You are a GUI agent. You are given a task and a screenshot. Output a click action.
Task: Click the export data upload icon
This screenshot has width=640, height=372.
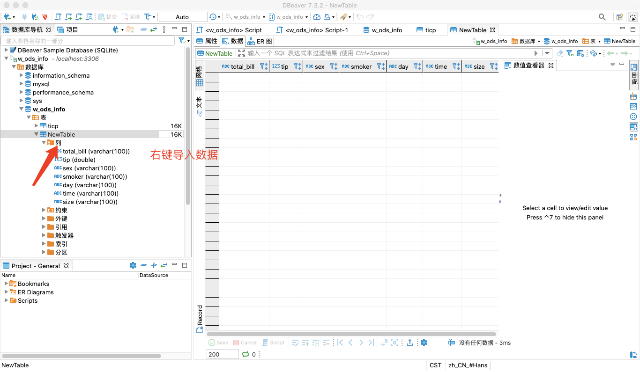tap(410, 343)
